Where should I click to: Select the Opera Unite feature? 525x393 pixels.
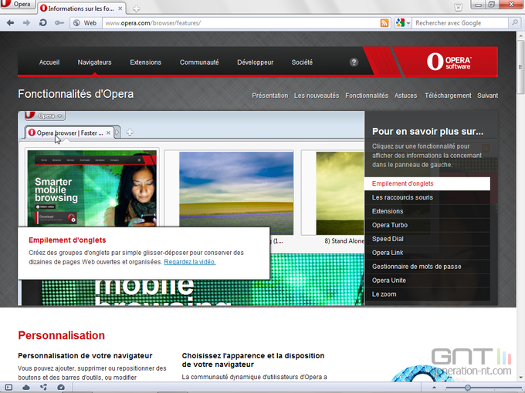pyautogui.click(x=427, y=280)
